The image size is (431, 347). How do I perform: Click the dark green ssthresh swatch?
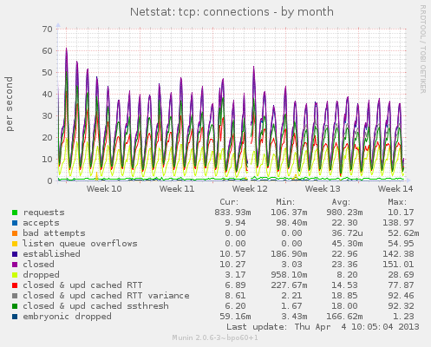15,306
